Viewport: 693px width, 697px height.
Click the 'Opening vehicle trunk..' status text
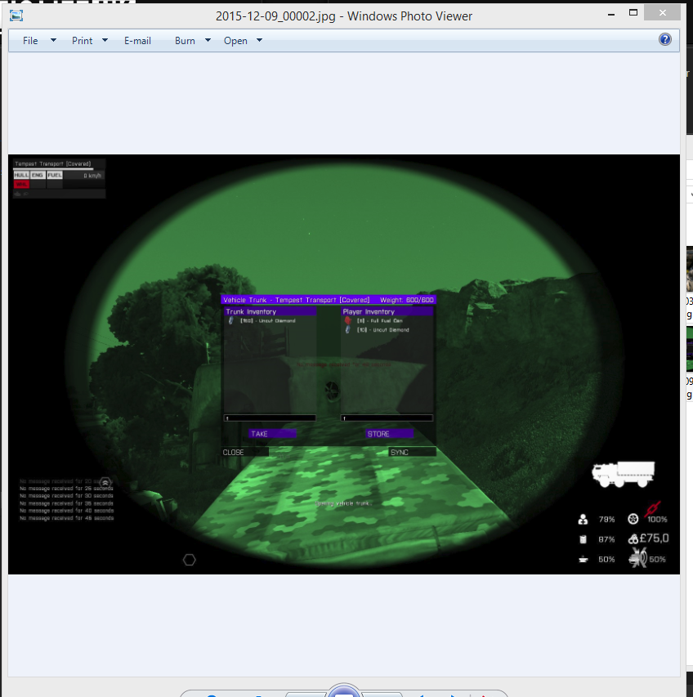344,503
